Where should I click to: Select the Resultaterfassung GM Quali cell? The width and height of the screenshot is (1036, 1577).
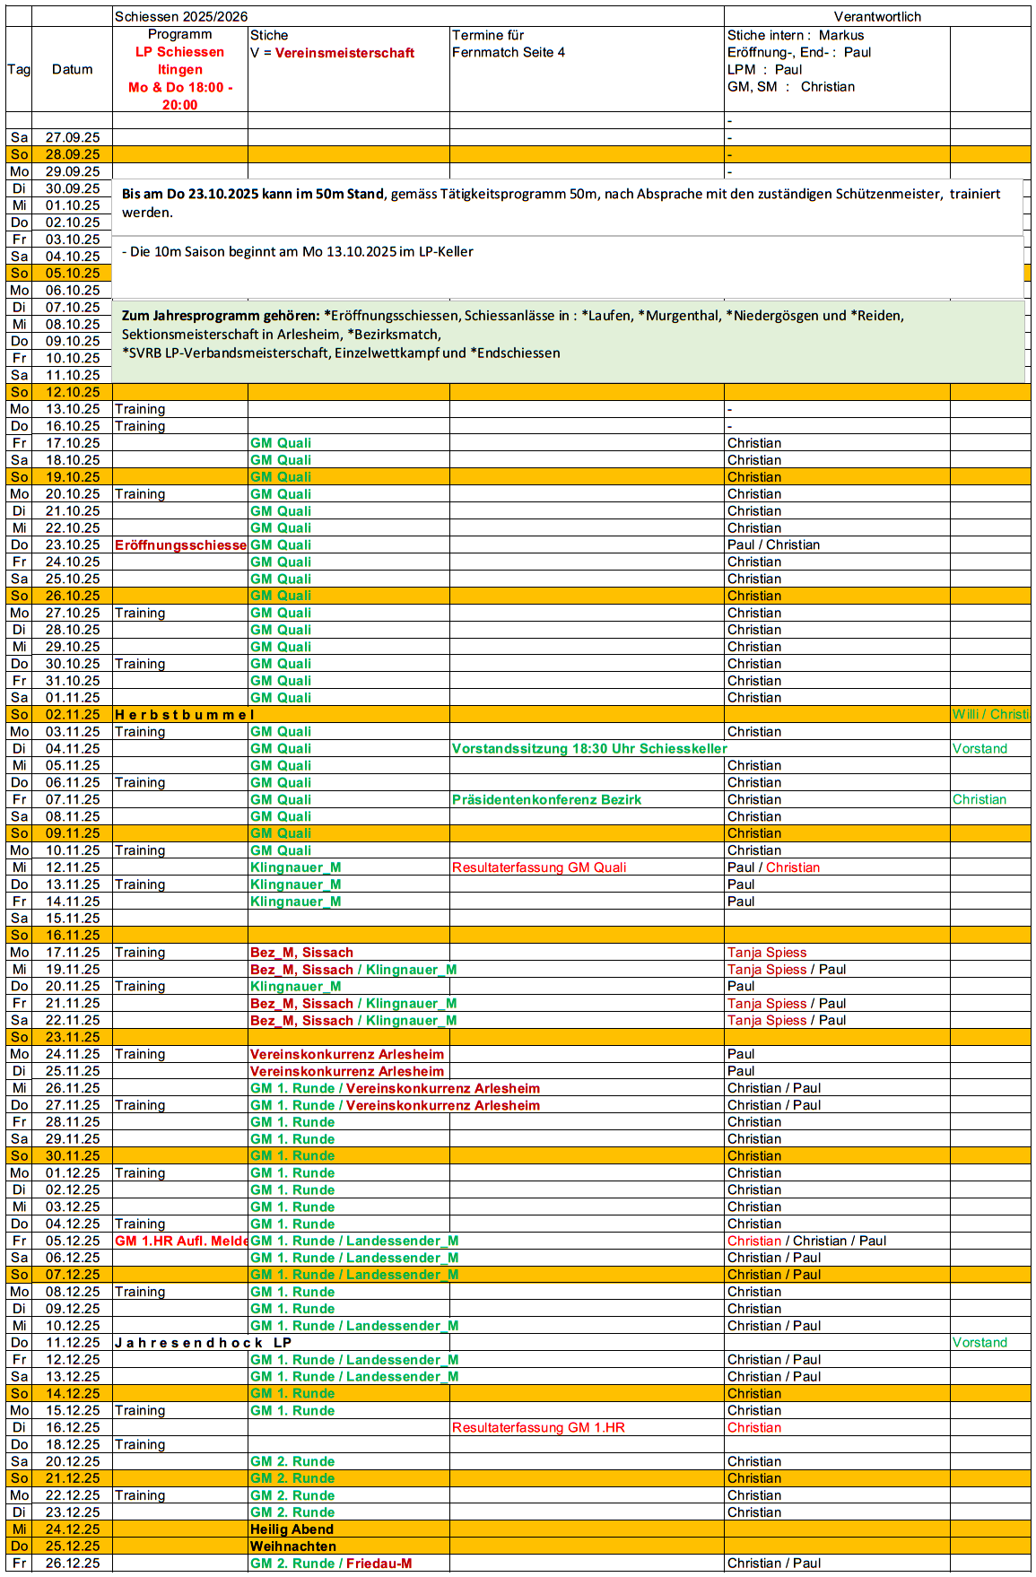click(x=539, y=867)
